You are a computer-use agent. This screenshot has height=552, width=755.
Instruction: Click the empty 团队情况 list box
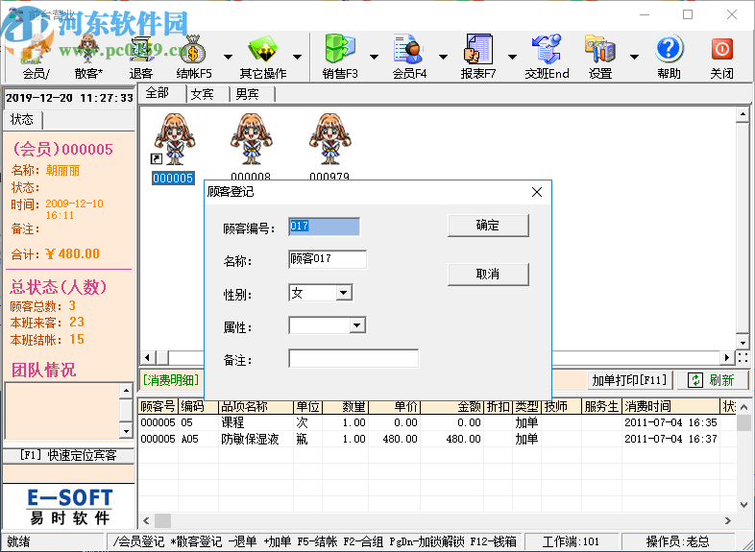click(61, 411)
